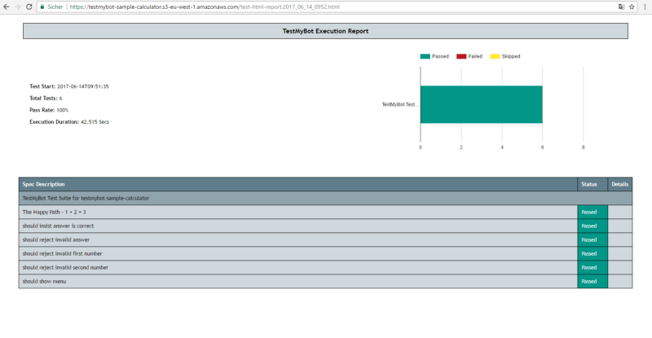Toggle Failed legend red box
This screenshot has width=652, height=338.
tap(461, 56)
